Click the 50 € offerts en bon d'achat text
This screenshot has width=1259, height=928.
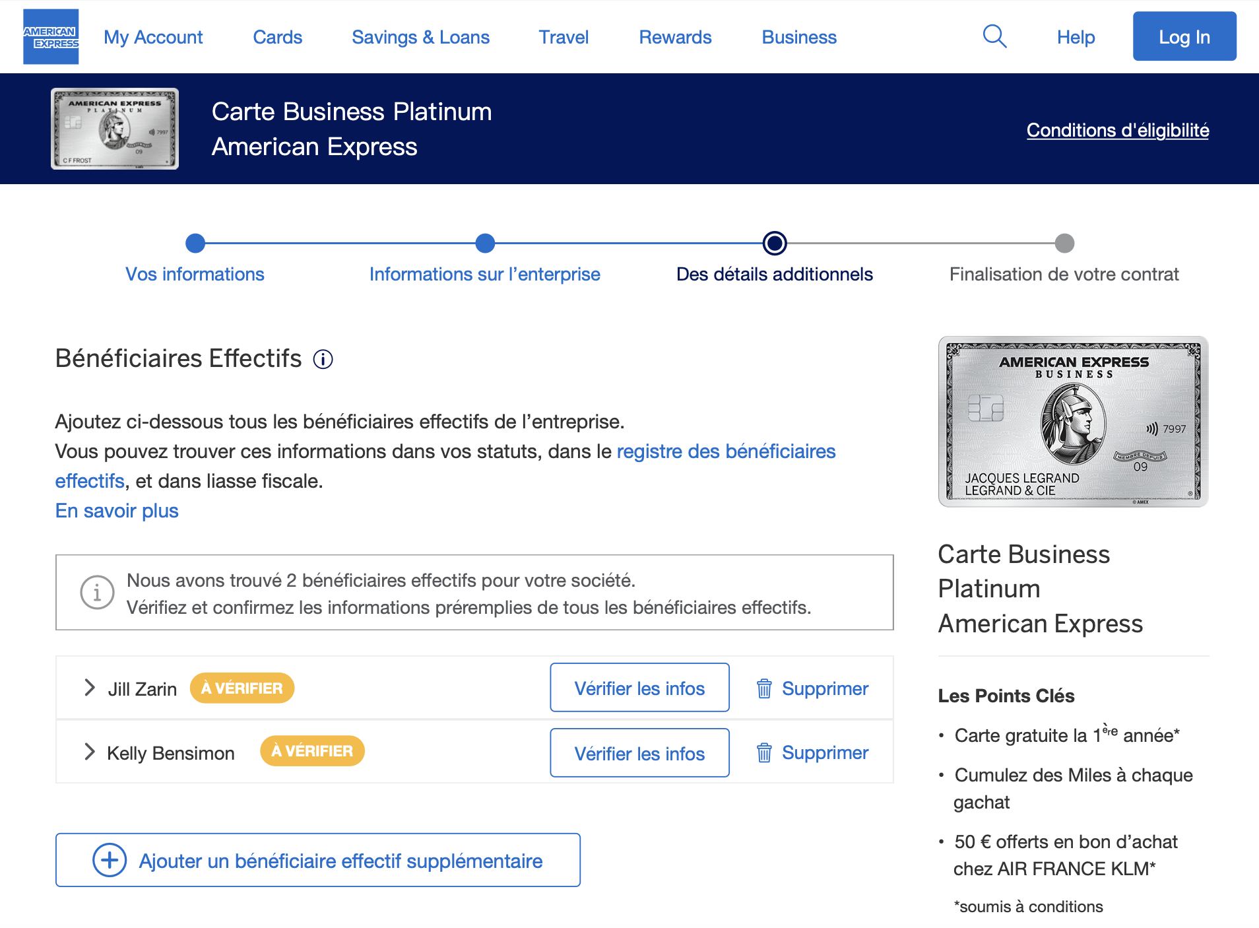(x=1066, y=855)
